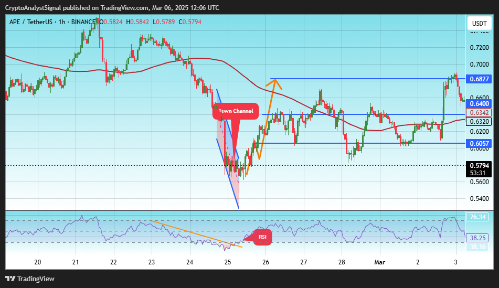Click the 0.6342 red price label
This screenshot has width=499, height=288.
point(479,113)
